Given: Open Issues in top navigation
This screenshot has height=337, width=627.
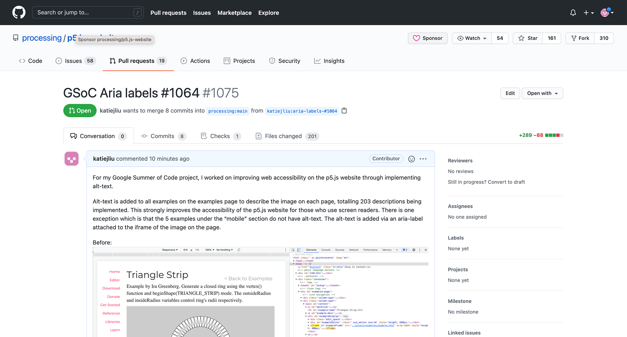Looking at the screenshot, I should click(x=202, y=13).
